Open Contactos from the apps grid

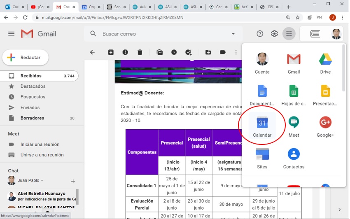point(294,158)
